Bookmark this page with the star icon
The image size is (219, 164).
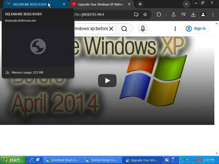[145, 14]
